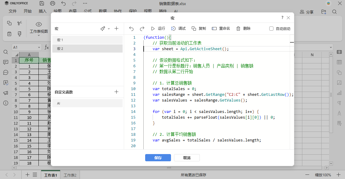This screenshot has width=345, height=179.
Task: Enable the 自动启动 autostart checkbox
Action: [271, 29]
